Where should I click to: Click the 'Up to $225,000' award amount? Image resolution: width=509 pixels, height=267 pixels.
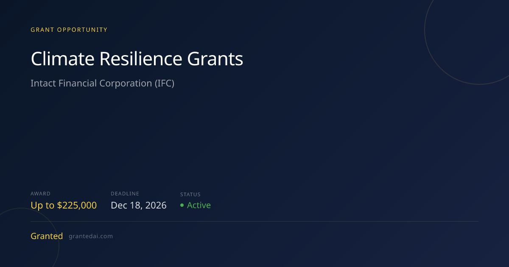[x=64, y=205]
